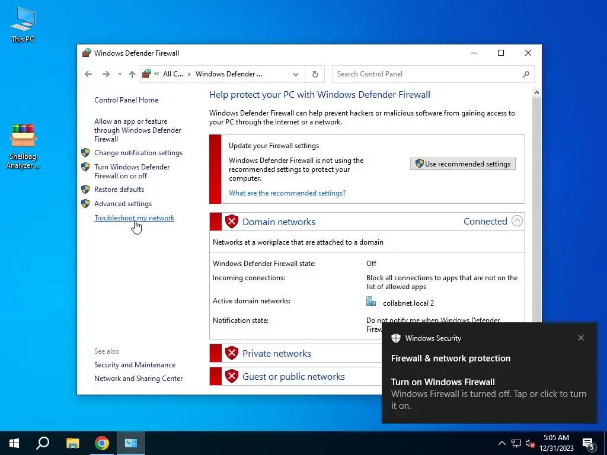607x455 pixels.
Task: Click All C... breadcrumb in address bar
Action: pos(172,74)
